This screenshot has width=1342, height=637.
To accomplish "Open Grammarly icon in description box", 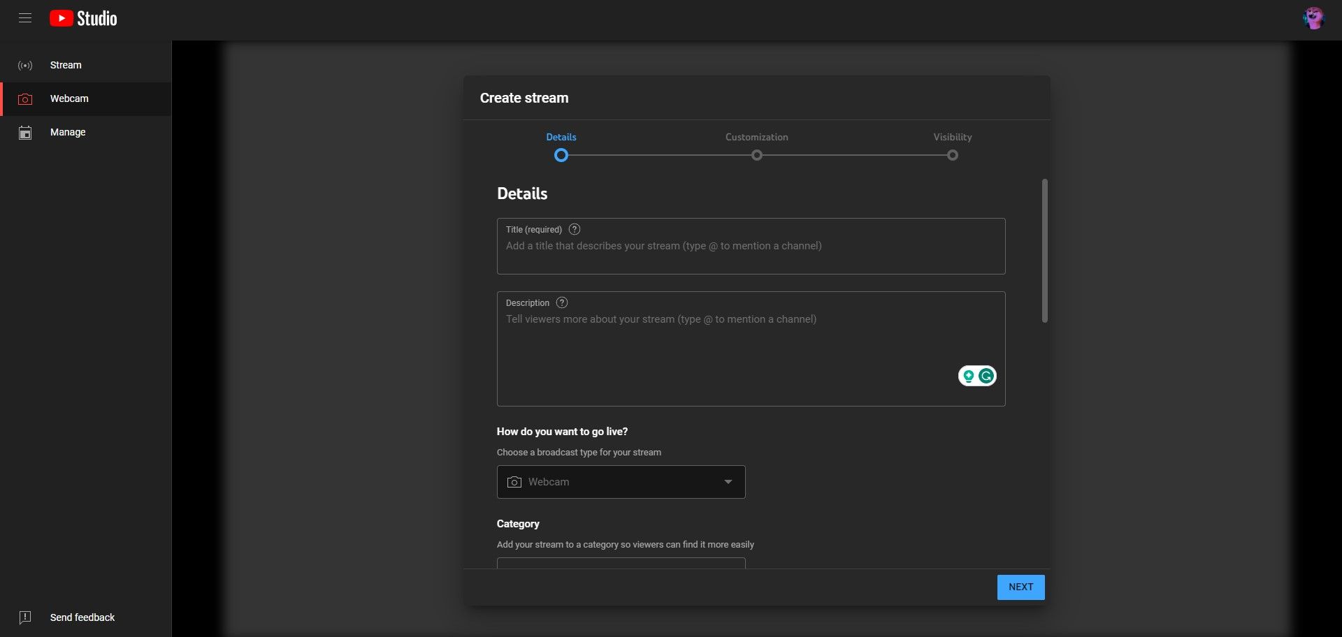I will click(986, 375).
